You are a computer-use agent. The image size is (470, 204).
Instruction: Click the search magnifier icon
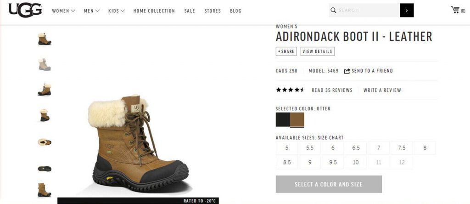click(333, 10)
